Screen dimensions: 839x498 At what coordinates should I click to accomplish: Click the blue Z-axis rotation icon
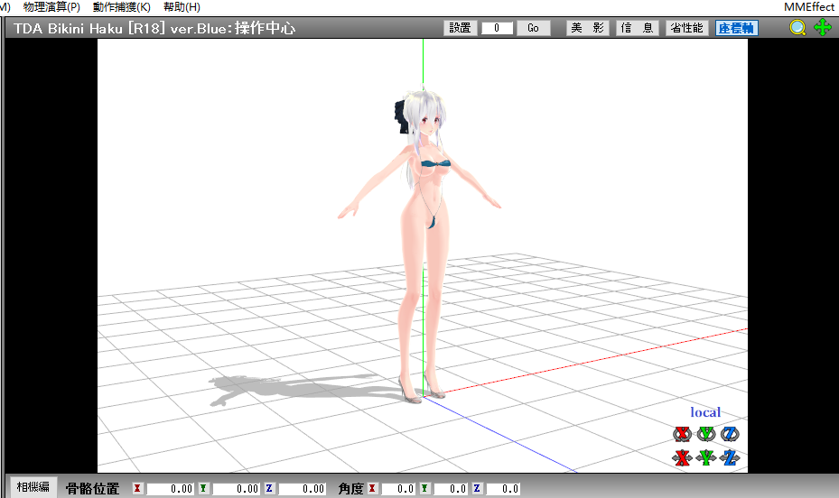tap(730, 435)
